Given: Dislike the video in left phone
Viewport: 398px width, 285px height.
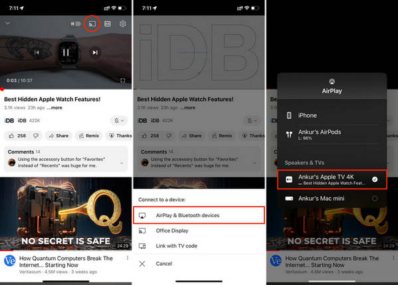Looking at the screenshot, I should [36, 136].
